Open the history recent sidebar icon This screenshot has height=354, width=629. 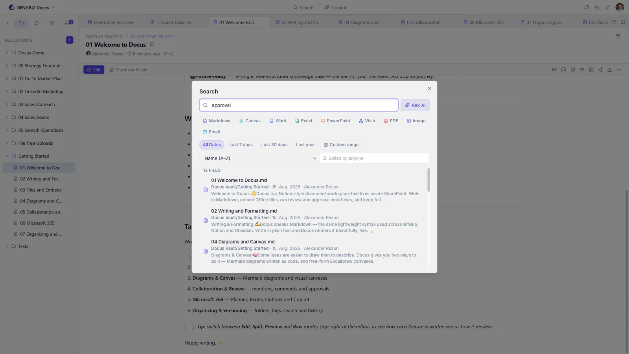point(52,23)
